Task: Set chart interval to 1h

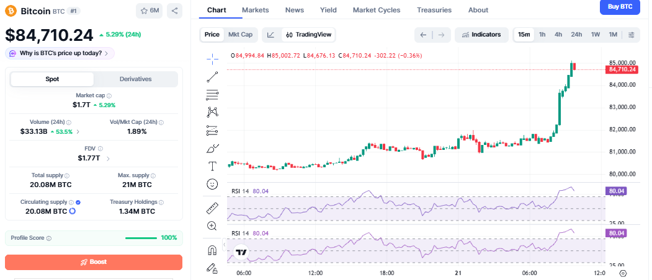Action: (542, 35)
